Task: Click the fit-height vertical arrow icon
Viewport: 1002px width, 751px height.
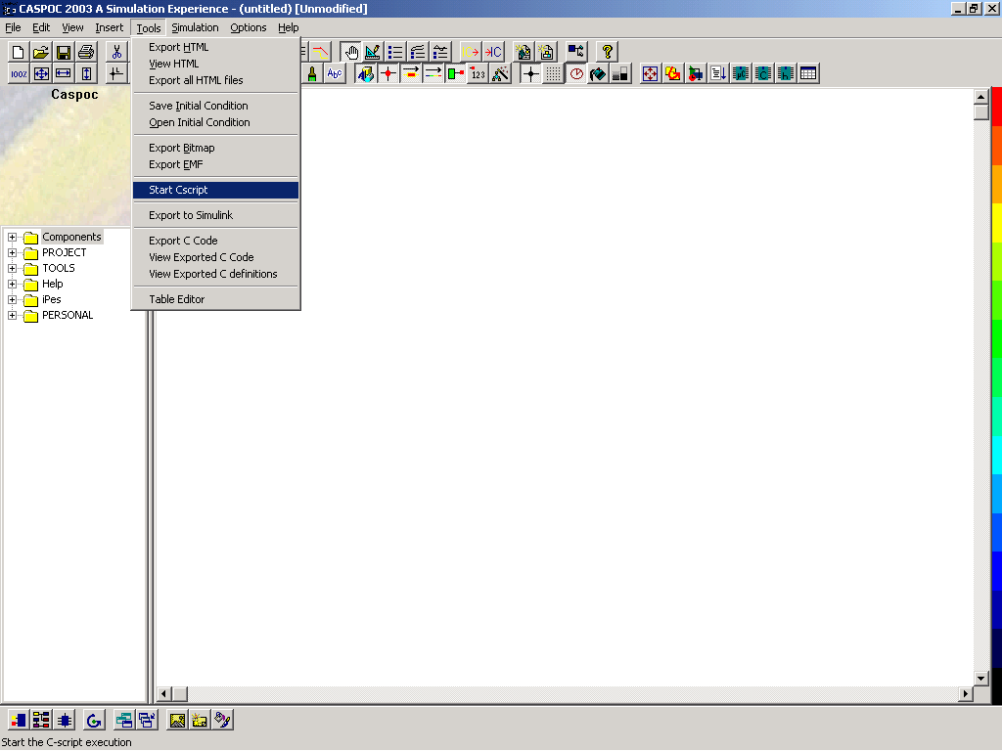Action: tap(86, 73)
